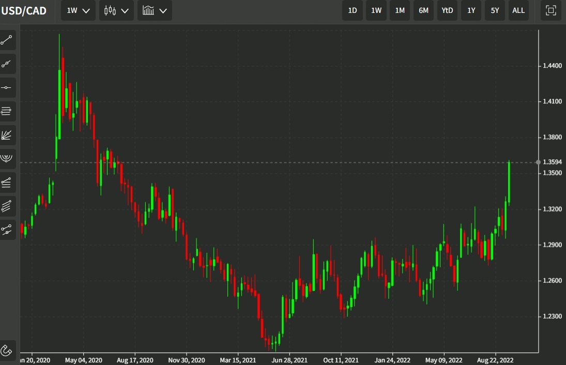This screenshot has width=566, height=365.
Task: Toggle the magnet snap tool
Action: click(7, 350)
